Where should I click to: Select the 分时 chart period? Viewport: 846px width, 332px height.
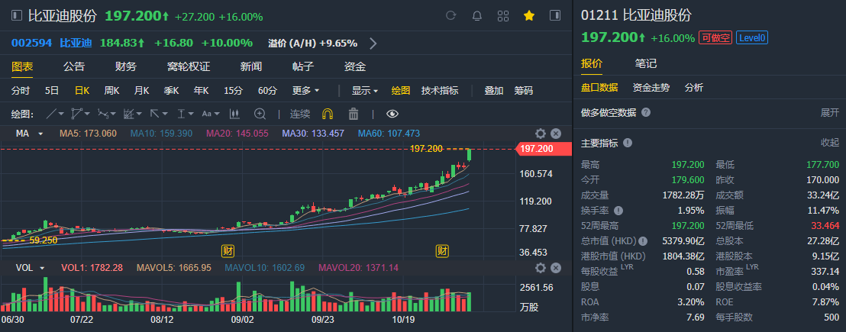click(21, 91)
